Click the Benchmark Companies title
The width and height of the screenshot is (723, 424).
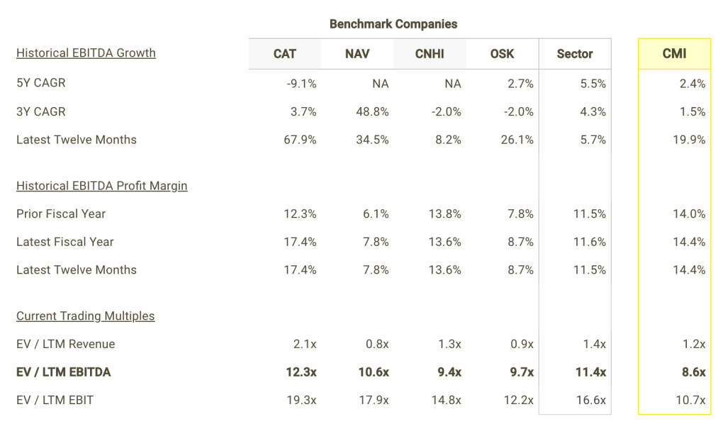(x=393, y=24)
